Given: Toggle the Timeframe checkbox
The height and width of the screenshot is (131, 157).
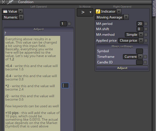Looking at the screenshot, I should tap(145, 57).
